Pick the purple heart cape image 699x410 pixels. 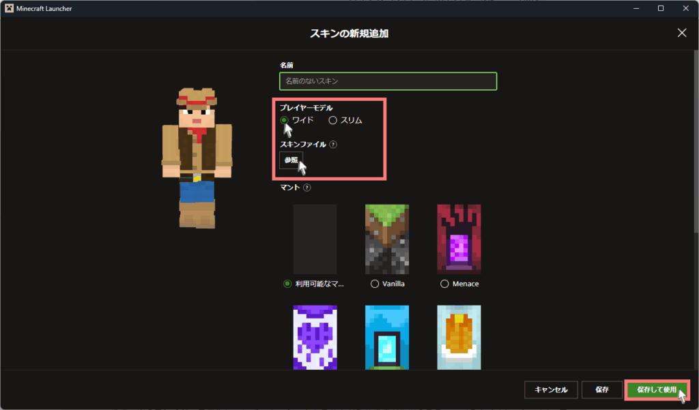[315, 337]
